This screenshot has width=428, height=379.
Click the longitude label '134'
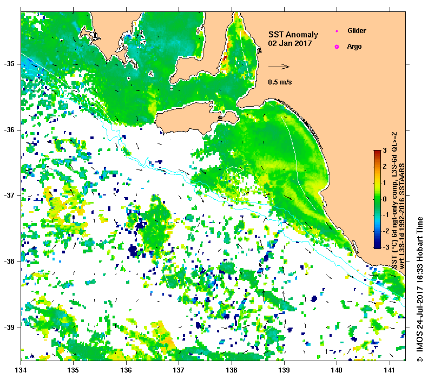click(21, 370)
